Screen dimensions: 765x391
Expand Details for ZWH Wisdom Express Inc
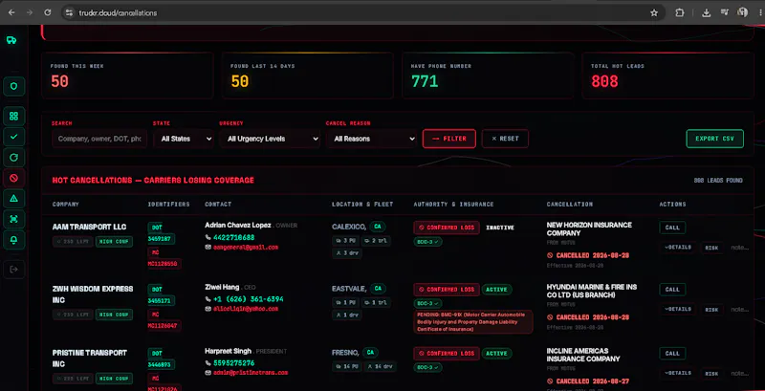tap(678, 309)
